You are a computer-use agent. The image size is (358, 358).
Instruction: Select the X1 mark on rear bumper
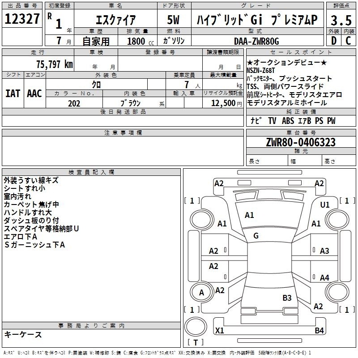click(x=220, y=330)
